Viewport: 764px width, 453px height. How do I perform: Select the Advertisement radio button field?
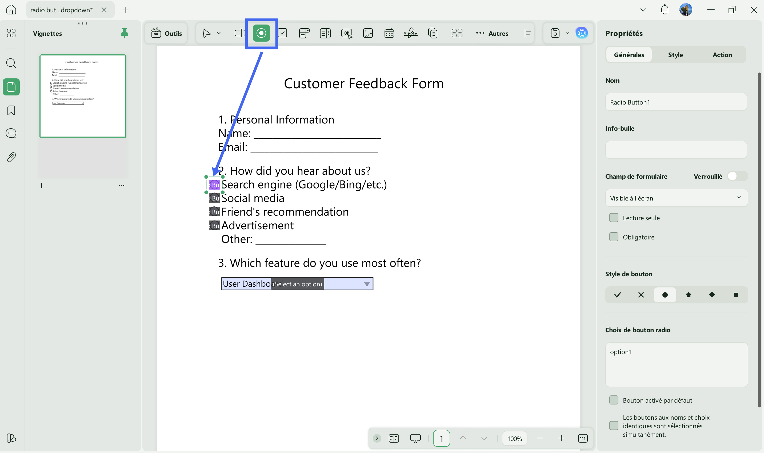pos(214,226)
